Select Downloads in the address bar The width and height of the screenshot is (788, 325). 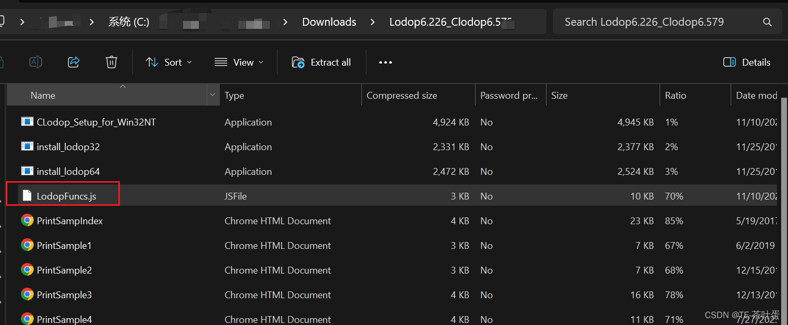(329, 22)
